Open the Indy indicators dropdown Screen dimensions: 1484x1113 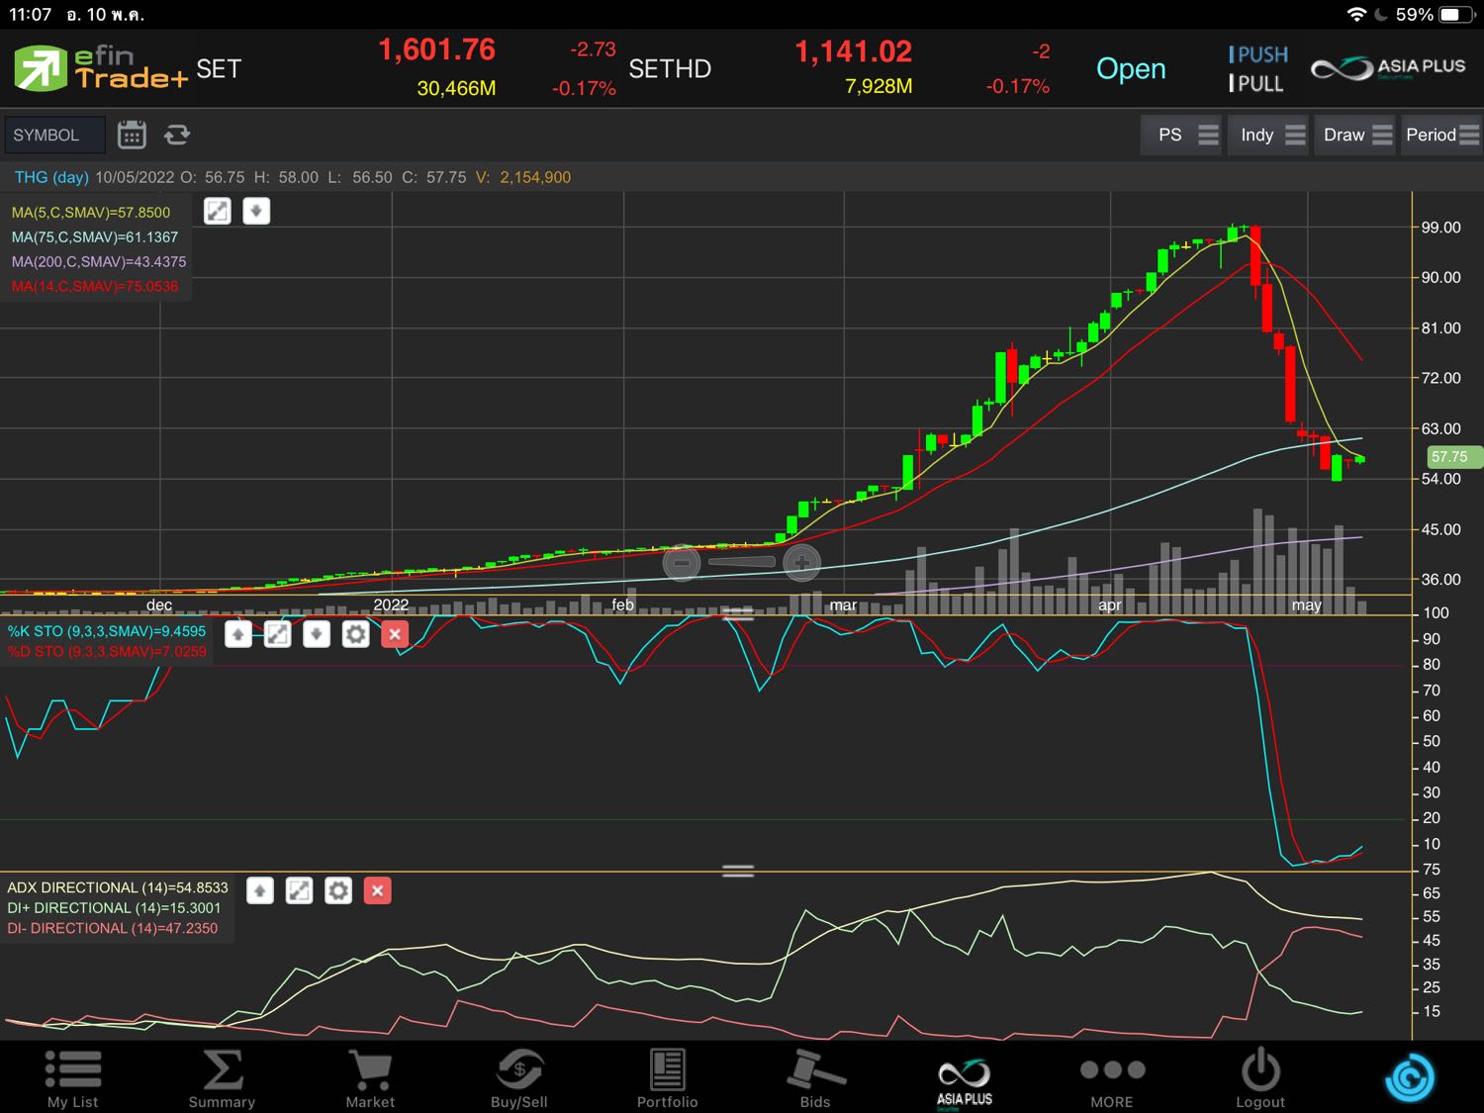[1269, 135]
